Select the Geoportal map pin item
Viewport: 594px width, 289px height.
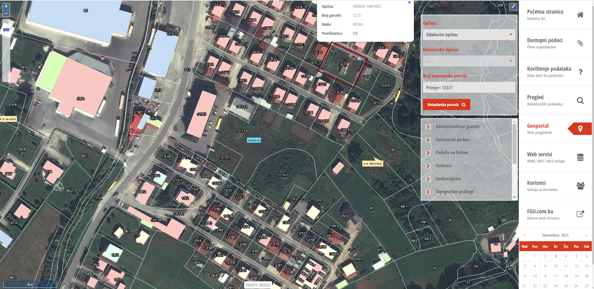(580, 129)
